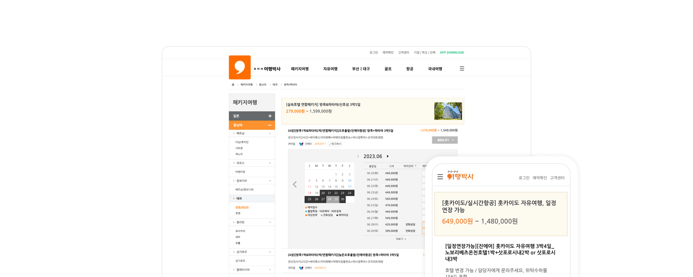Go to next month after 2023.06

click(387, 156)
